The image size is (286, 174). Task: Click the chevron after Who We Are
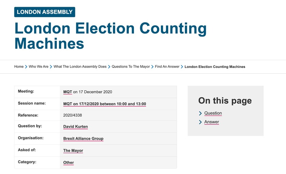coord(51,67)
